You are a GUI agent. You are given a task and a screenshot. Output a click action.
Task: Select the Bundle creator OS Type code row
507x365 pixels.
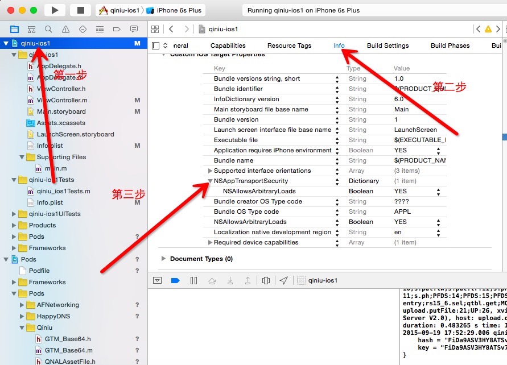(x=325, y=201)
